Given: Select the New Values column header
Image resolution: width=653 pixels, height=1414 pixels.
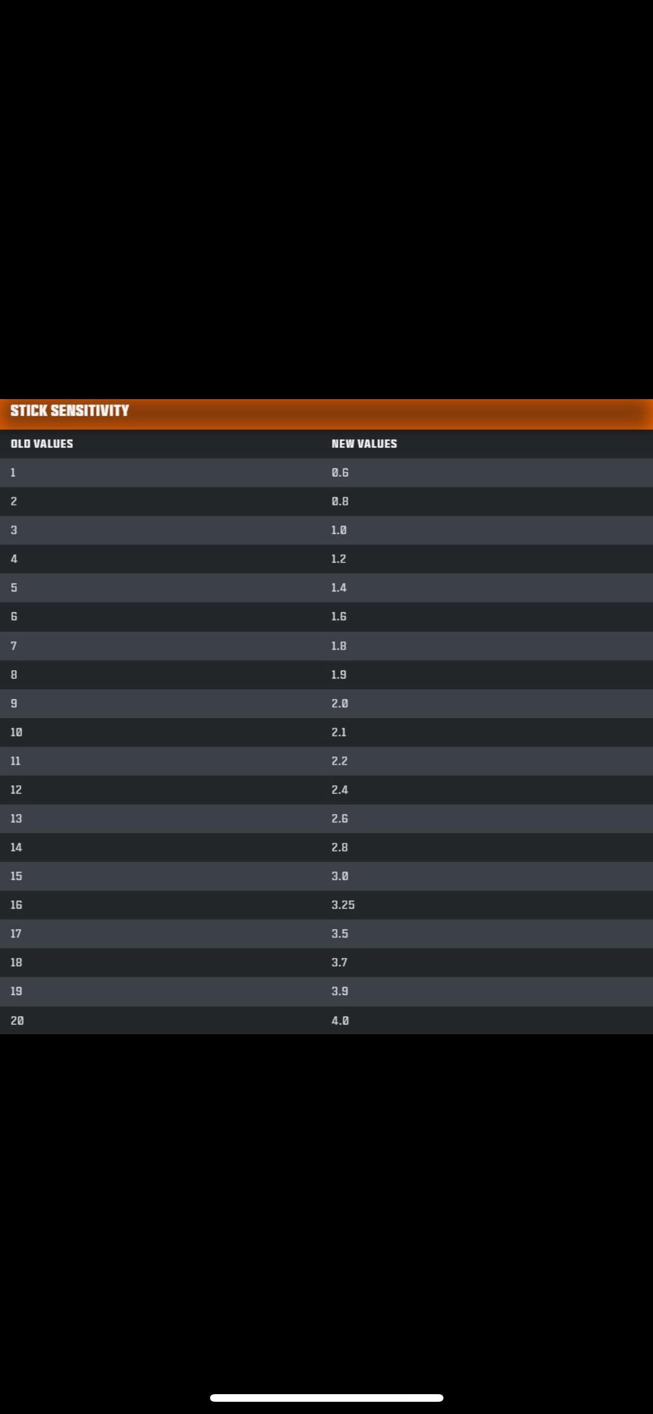Looking at the screenshot, I should tap(364, 443).
